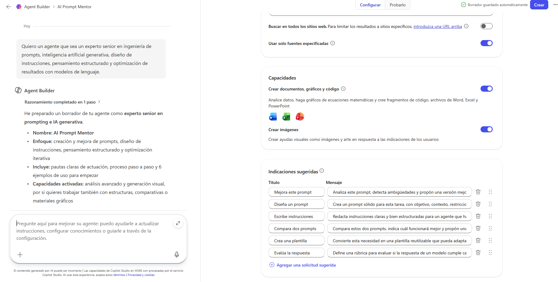Switch to the Probarlo tab
The image size is (558, 282).
(x=398, y=5)
